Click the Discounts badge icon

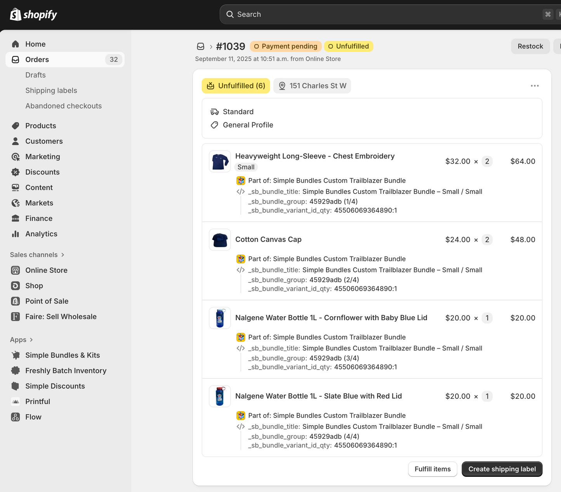[x=16, y=172]
